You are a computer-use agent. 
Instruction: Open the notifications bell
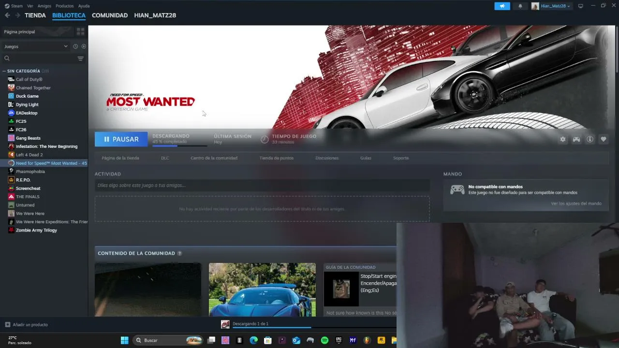[520, 6]
